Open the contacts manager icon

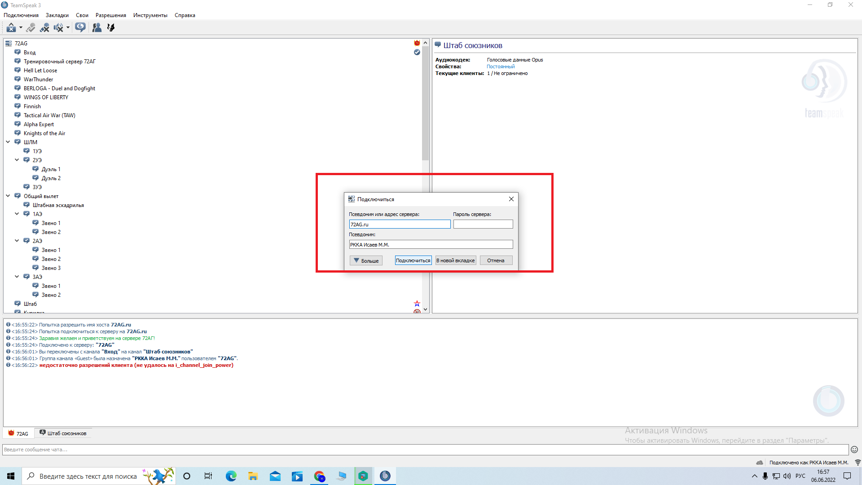pyautogui.click(x=97, y=27)
